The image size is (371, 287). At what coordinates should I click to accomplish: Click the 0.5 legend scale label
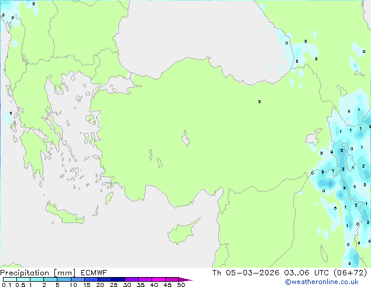(x=20, y=285)
